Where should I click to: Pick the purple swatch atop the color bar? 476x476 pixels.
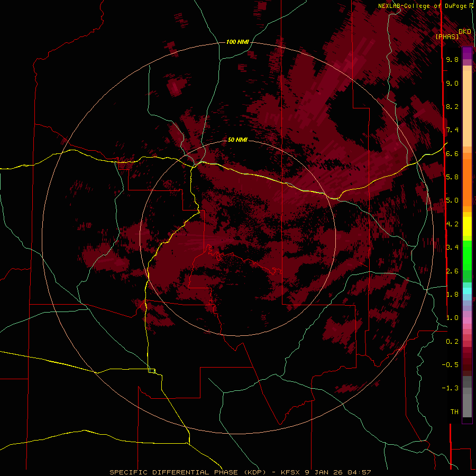click(467, 53)
